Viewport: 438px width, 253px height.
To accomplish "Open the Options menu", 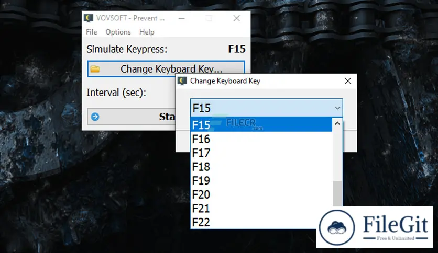I will pyautogui.click(x=118, y=32).
